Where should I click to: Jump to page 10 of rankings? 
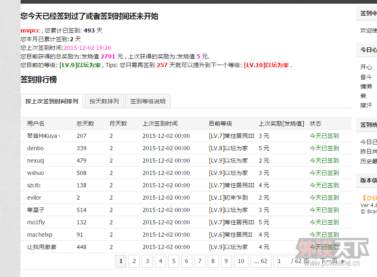point(241,261)
